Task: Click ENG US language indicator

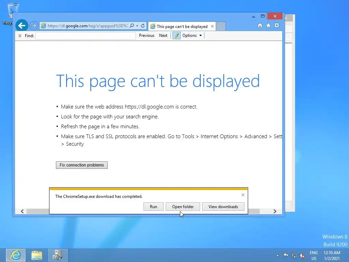Action: pos(314,256)
